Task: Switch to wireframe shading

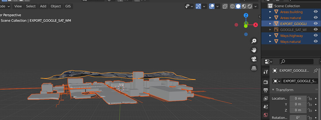Action: (232, 6)
